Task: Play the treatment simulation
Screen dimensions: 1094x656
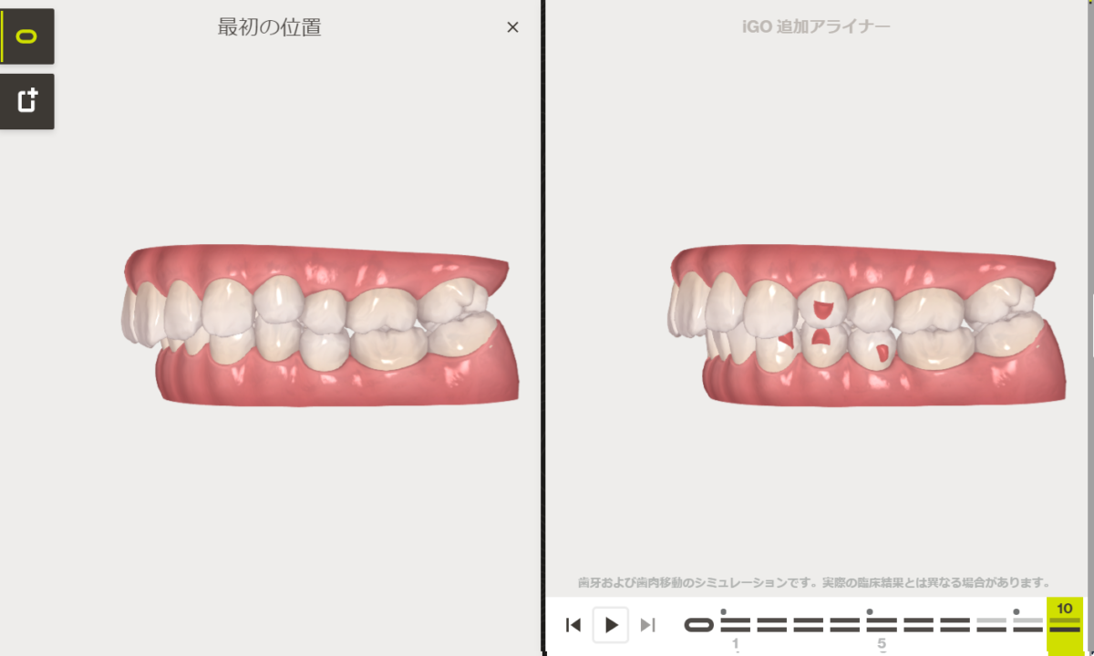Action: [x=611, y=625]
